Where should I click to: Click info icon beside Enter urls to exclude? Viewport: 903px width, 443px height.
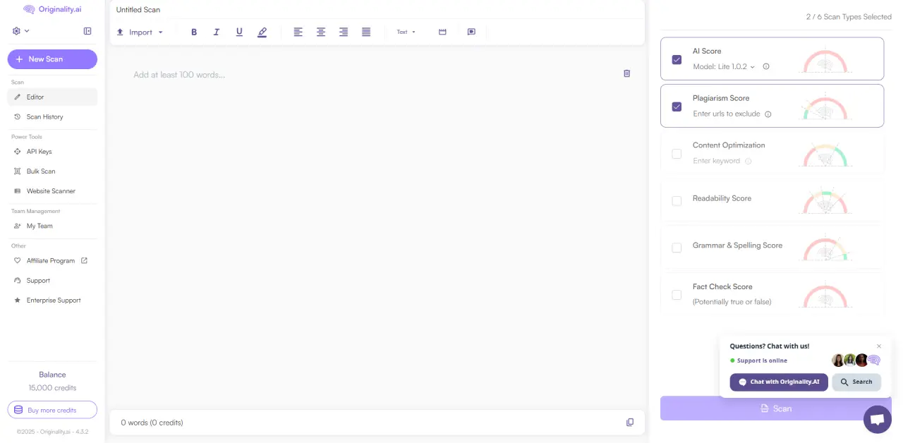click(x=768, y=114)
